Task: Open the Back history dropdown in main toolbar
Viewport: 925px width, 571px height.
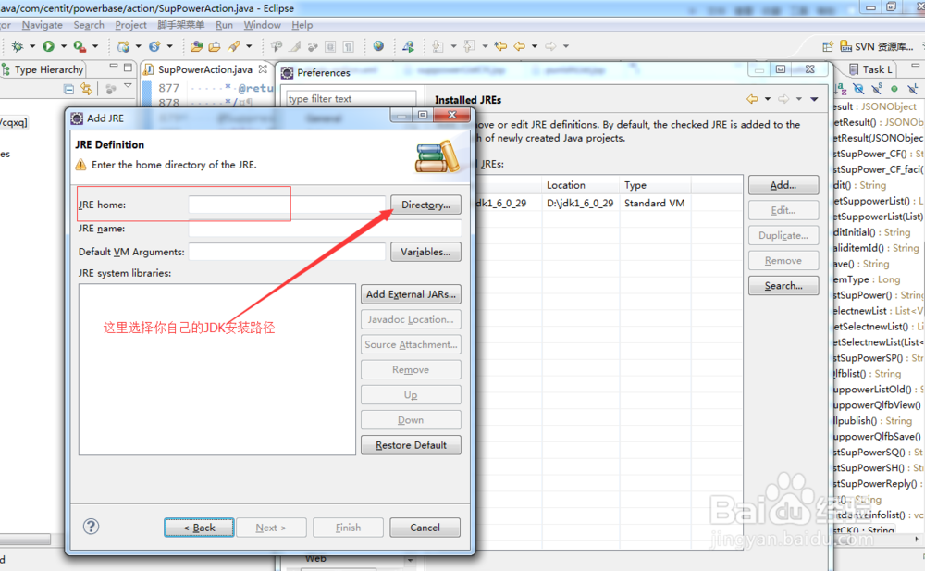Action: coord(535,46)
